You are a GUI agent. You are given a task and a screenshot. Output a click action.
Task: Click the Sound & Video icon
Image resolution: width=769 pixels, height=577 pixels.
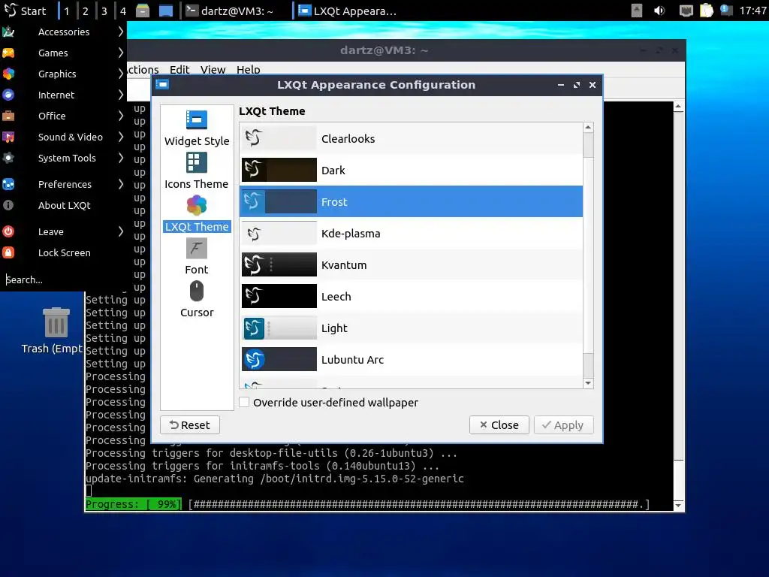coord(8,137)
